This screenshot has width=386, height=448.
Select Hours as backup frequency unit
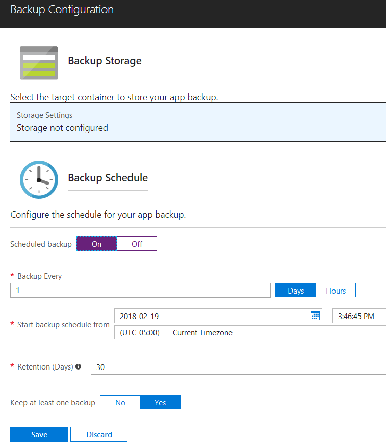[x=336, y=291]
